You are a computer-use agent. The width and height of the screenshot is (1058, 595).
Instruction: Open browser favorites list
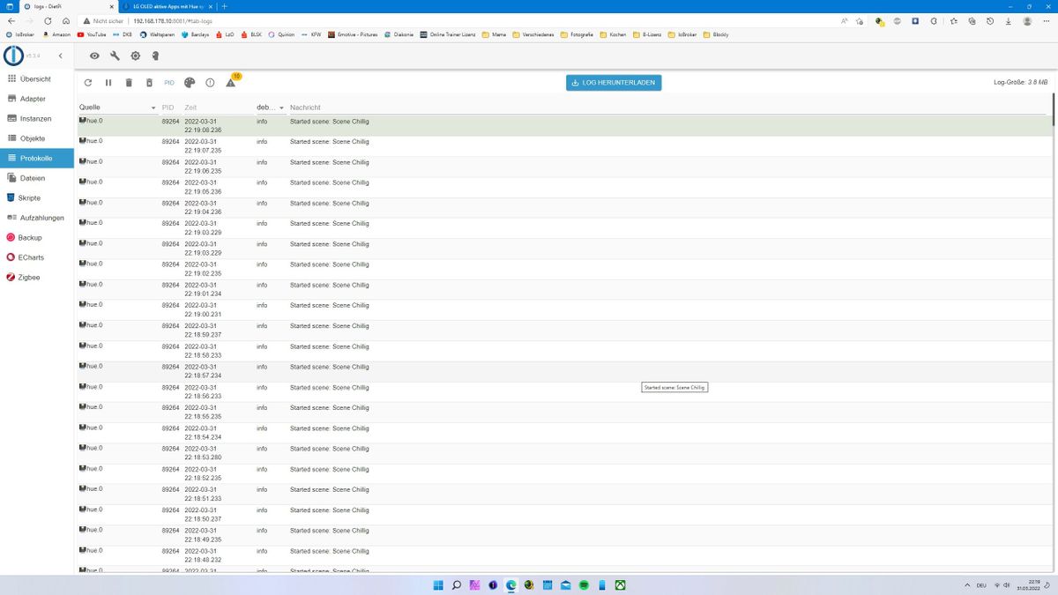tap(953, 20)
